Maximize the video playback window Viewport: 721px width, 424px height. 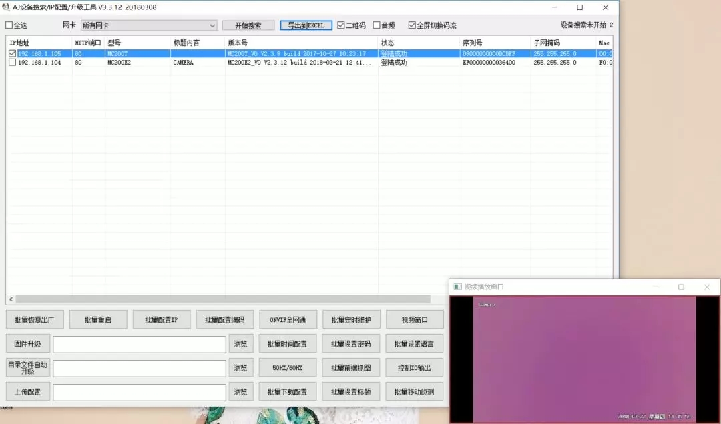tap(681, 287)
